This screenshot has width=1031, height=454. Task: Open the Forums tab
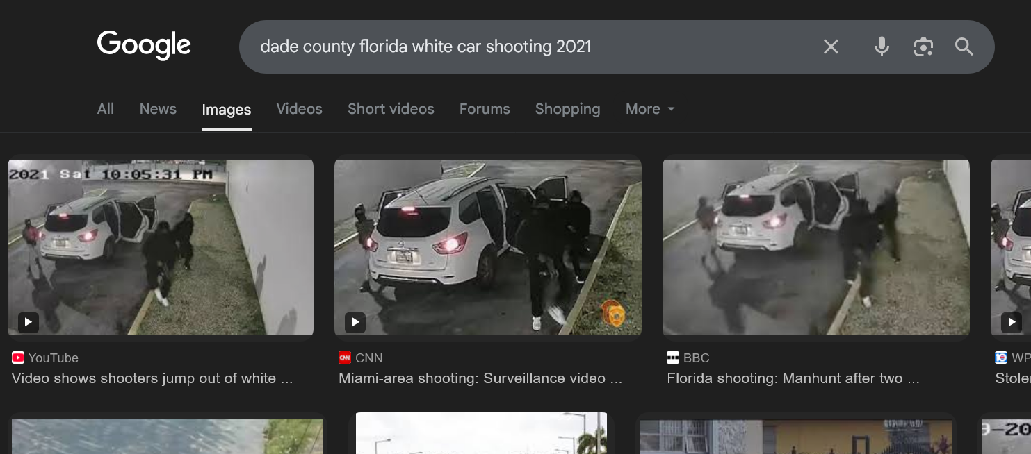[485, 109]
